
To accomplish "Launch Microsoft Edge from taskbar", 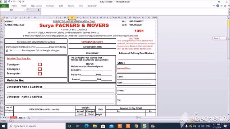I will (x=86, y=126).
